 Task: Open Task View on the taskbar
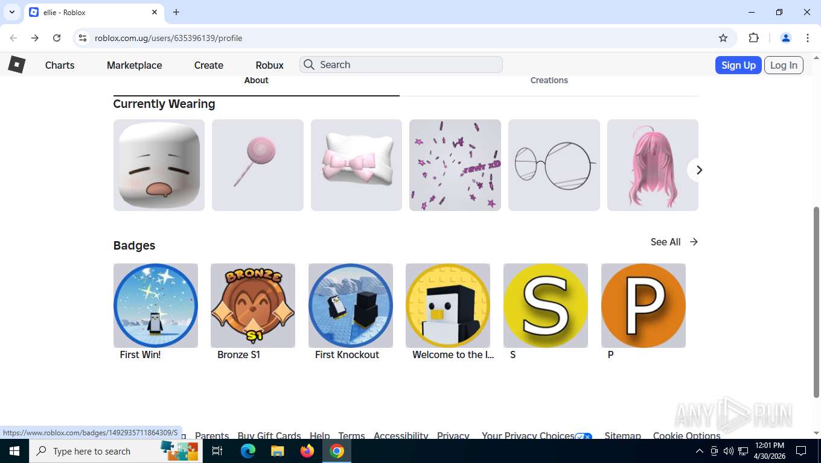[x=217, y=451]
